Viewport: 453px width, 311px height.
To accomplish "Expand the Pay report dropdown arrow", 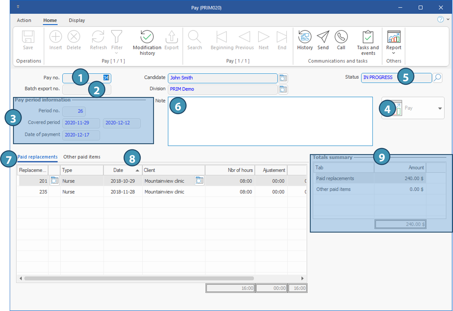I will pyautogui.click(x=440, y=108).
